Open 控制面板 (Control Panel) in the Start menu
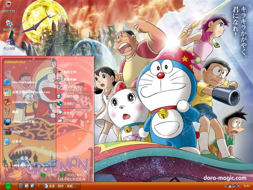Image resolution: width=253 pixels, height=190 pixels. coord(68,96)
